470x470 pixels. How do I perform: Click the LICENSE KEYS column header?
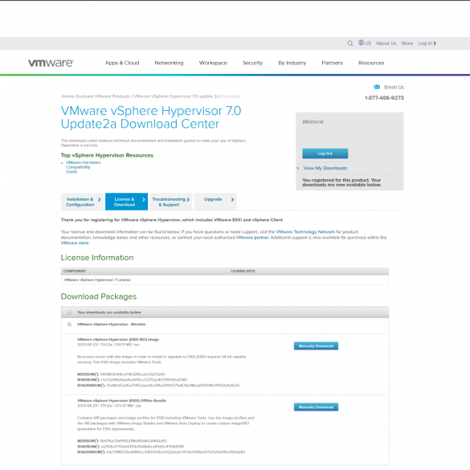click(243, 271)
